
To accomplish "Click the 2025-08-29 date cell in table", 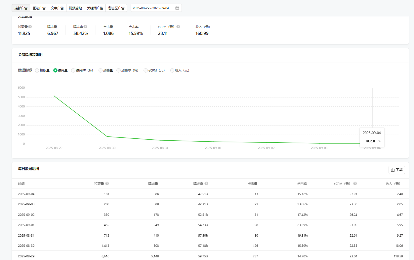I will [x=26, y=256].
